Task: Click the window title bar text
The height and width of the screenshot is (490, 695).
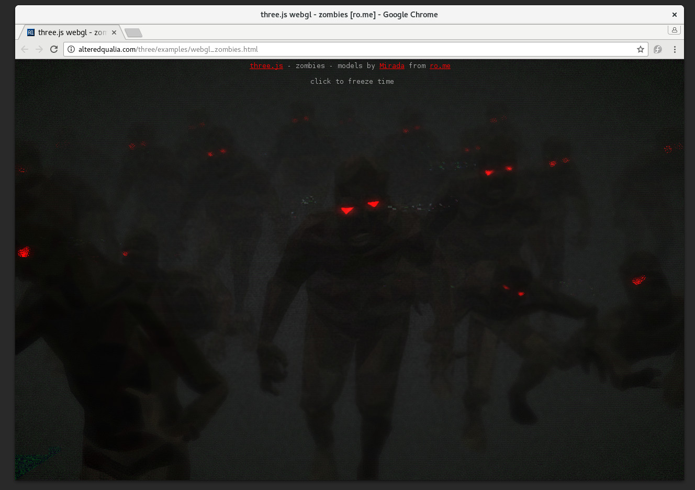Action: pyautogui.click(x=349, y=15)
